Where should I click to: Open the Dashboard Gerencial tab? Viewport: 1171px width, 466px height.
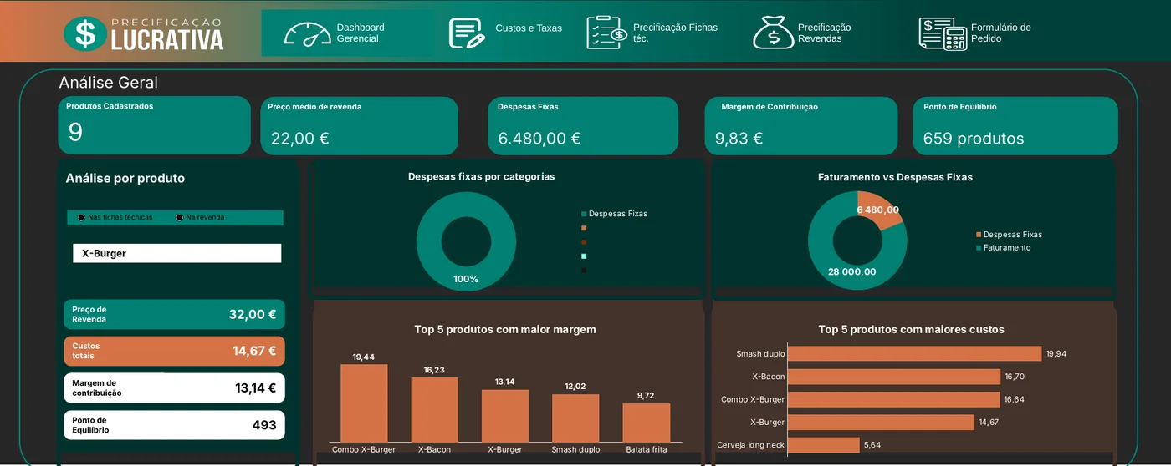348,33
